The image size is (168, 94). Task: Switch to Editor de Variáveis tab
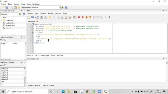48,85
